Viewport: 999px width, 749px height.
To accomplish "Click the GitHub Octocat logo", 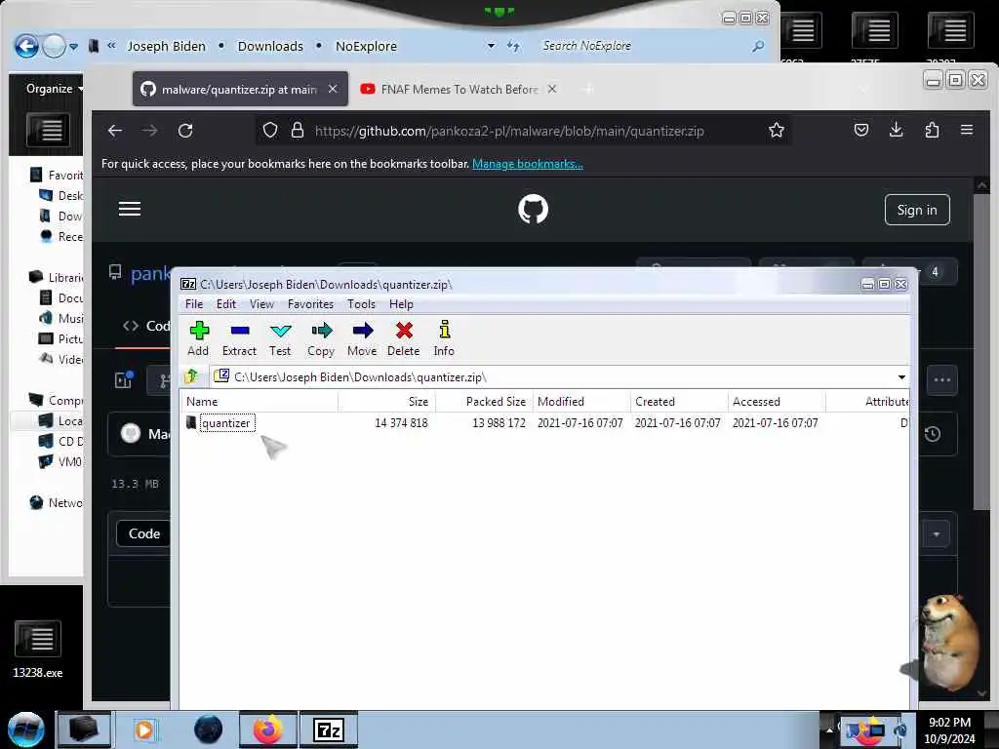I will pyautogui.click(x=533, y=209).
